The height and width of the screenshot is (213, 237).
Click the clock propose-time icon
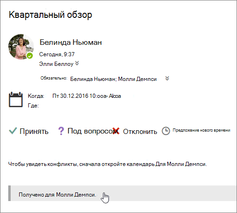pyautogui.click(x=166, y=131)
